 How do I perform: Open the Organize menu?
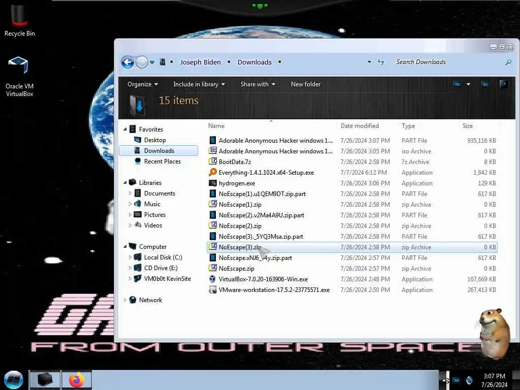pos(143,84)
